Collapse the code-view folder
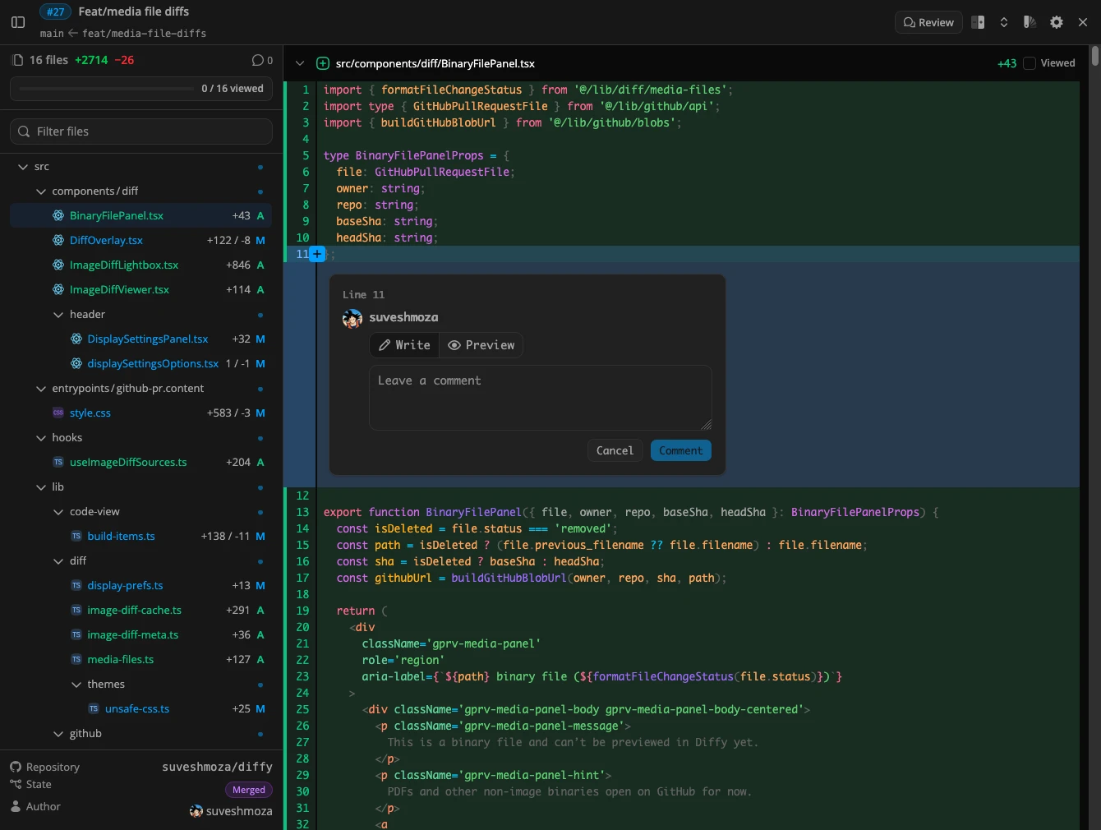This screenshot has width=1101, height=830. click(58, 512)
